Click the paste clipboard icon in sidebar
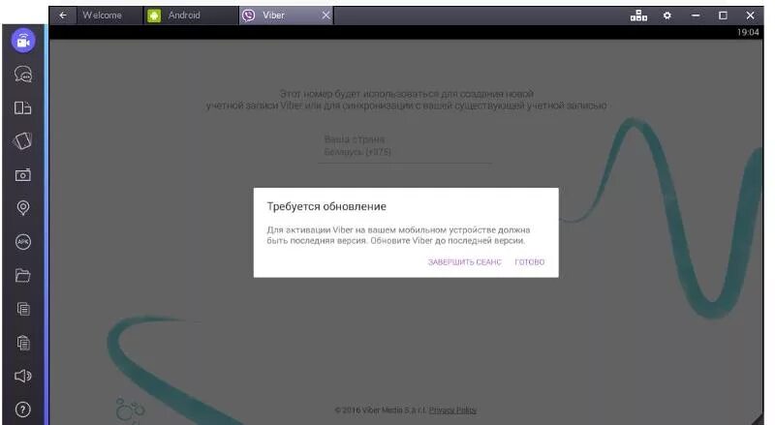This screenshot has width=775, height=425. pos(23,343)
